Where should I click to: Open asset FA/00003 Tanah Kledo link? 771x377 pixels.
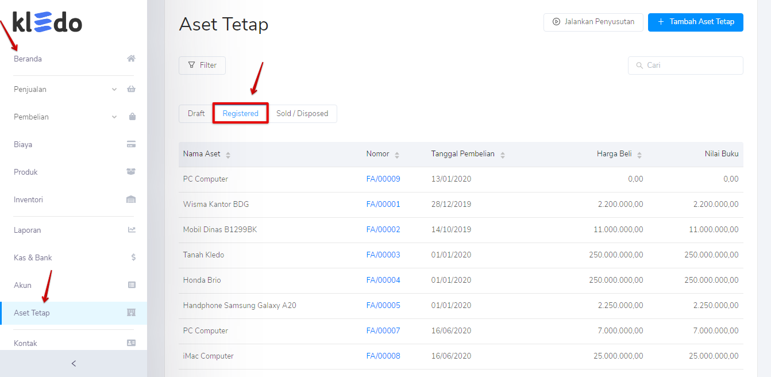(x=383, y=255)
